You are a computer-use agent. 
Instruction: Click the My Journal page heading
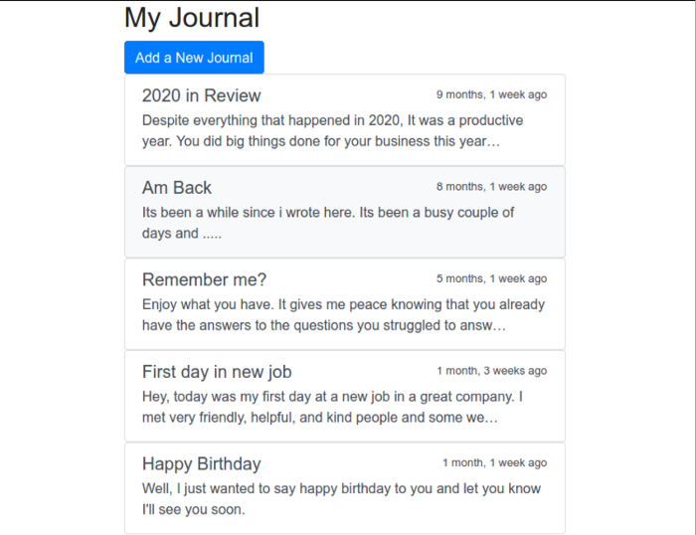tap(192, 18)
